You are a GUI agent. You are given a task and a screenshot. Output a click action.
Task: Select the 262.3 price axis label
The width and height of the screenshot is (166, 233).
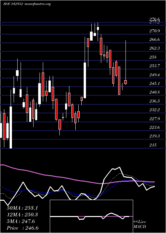[x=154, y=48]
